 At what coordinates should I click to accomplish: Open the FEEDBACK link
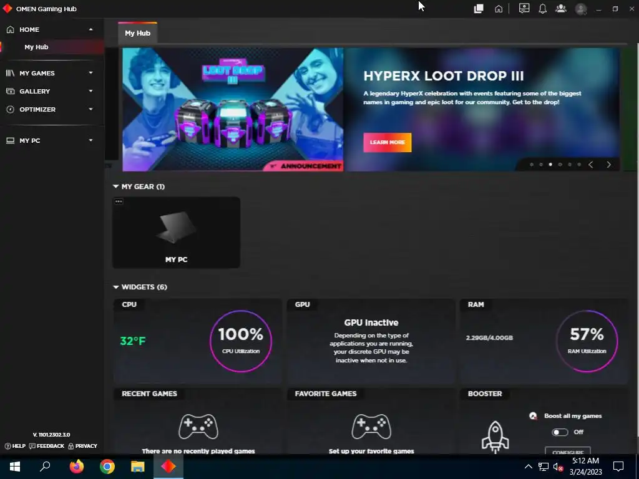tap(46, 446)
